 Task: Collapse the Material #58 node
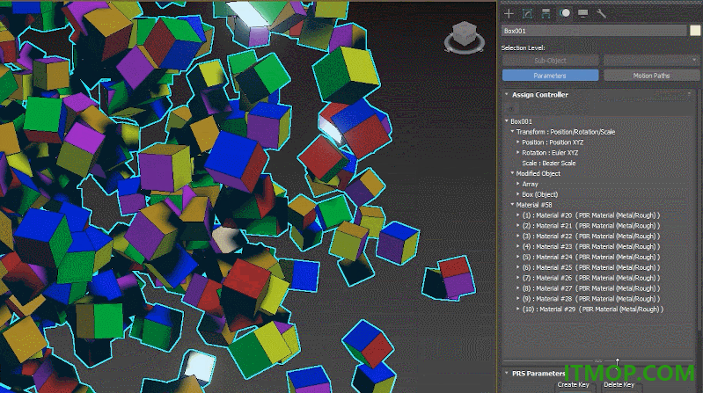[x=512, y=205]
